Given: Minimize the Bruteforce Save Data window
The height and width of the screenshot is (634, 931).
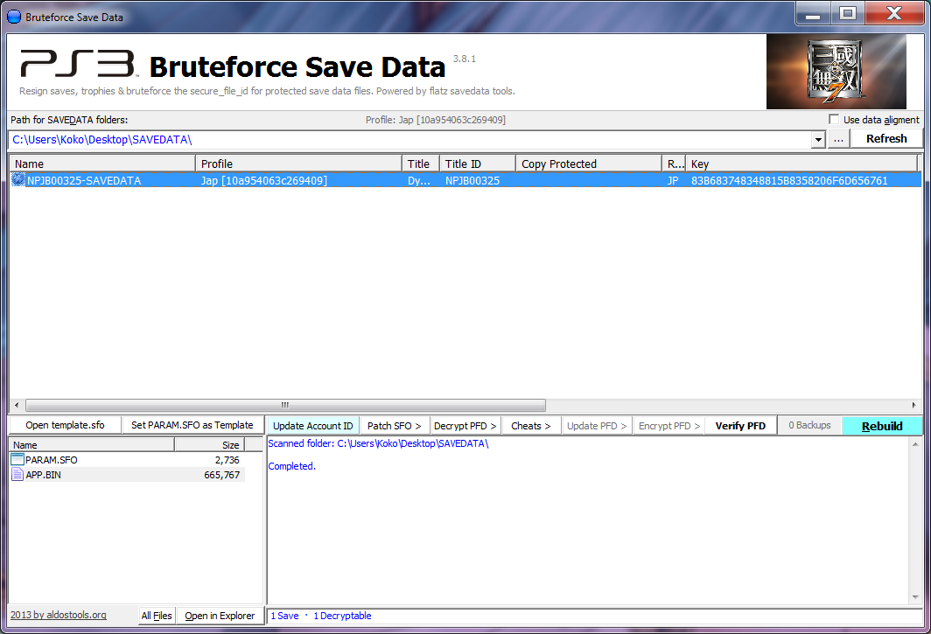Looking at the screenshot, I should point(813,14).
